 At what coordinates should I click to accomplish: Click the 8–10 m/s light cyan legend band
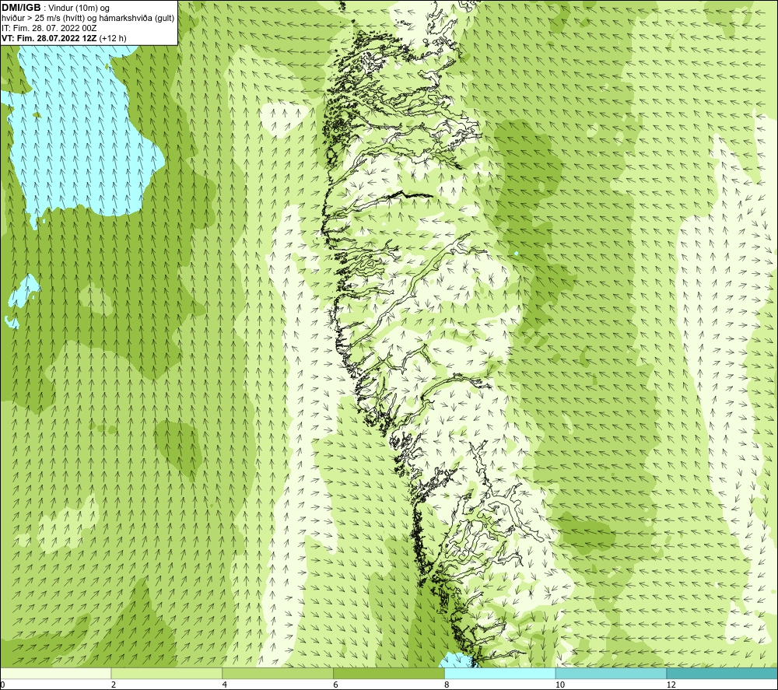[500, 673]
